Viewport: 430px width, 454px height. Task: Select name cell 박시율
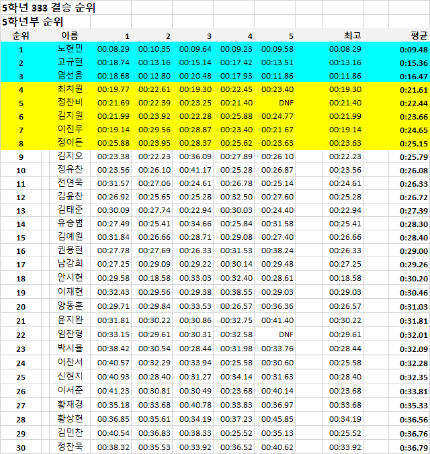[70, 348]
